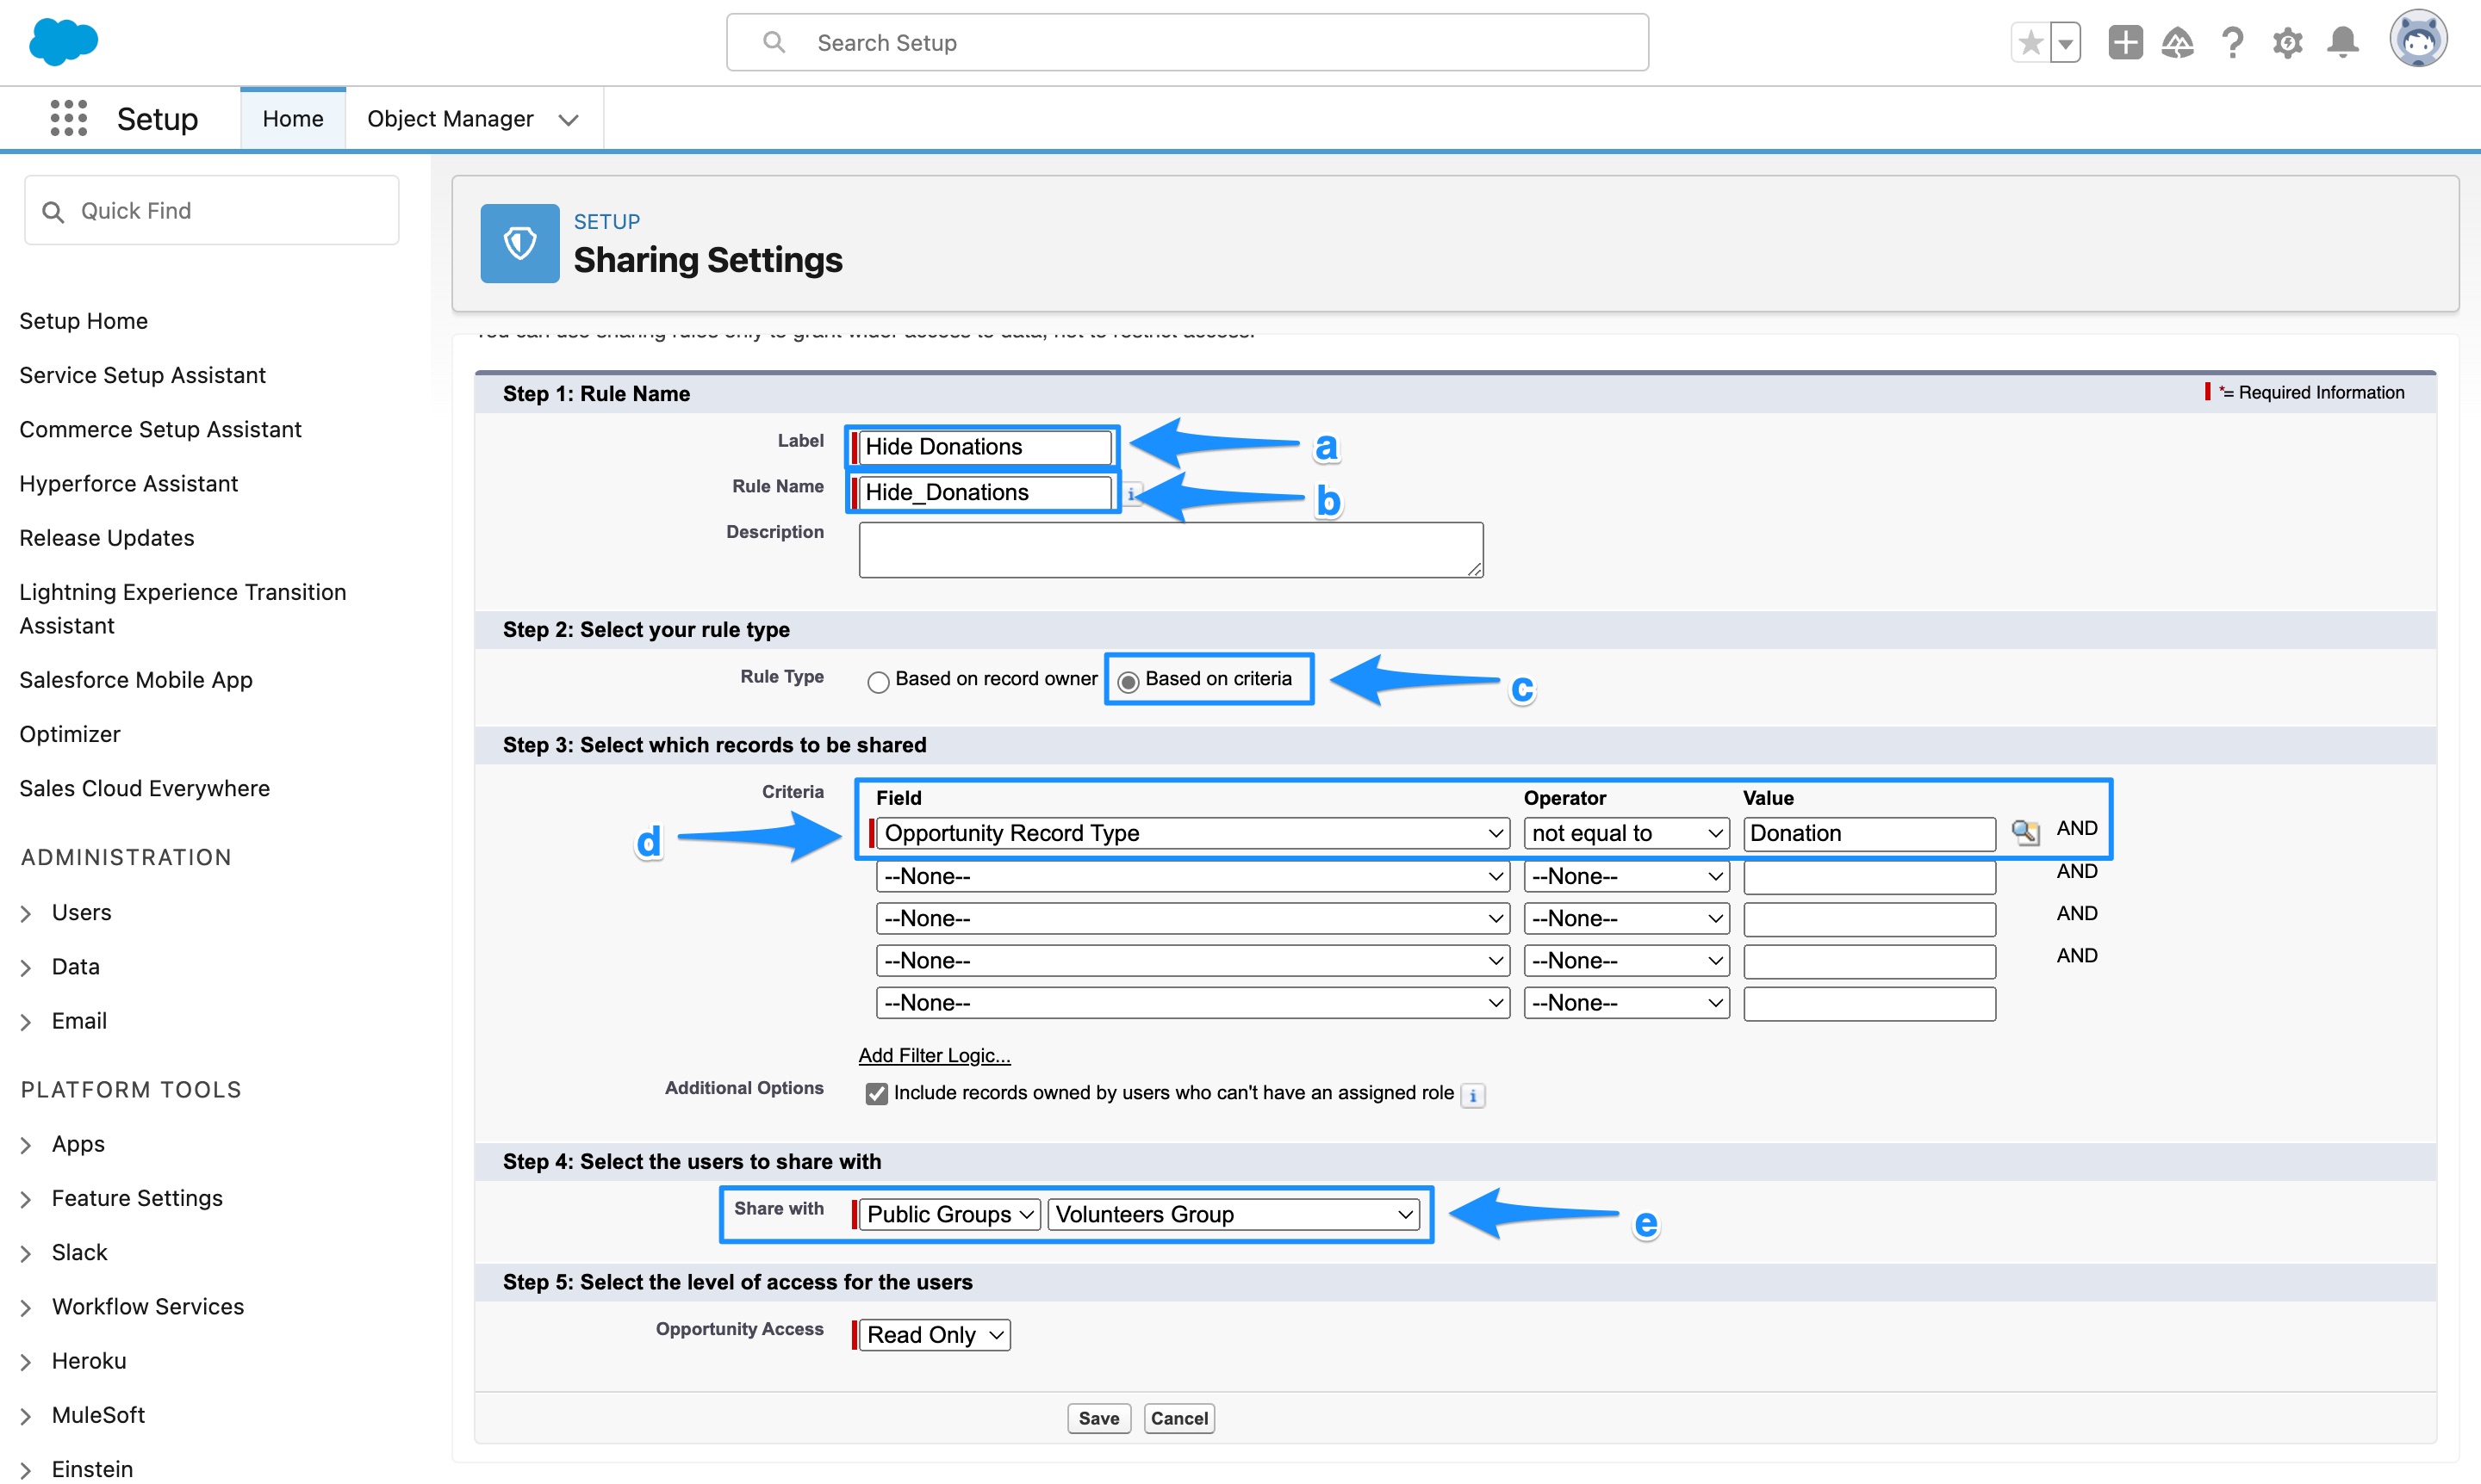
Task: Switch to the Home tab
Action: [292, 117]
